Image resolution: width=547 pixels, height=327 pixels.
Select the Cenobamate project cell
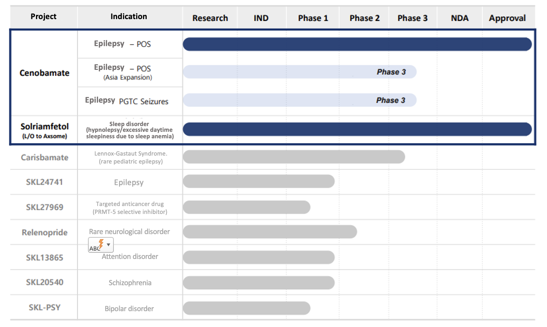coord(44,73)
